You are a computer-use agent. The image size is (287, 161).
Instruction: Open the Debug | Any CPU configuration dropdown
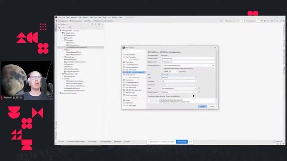pos(233,21)
